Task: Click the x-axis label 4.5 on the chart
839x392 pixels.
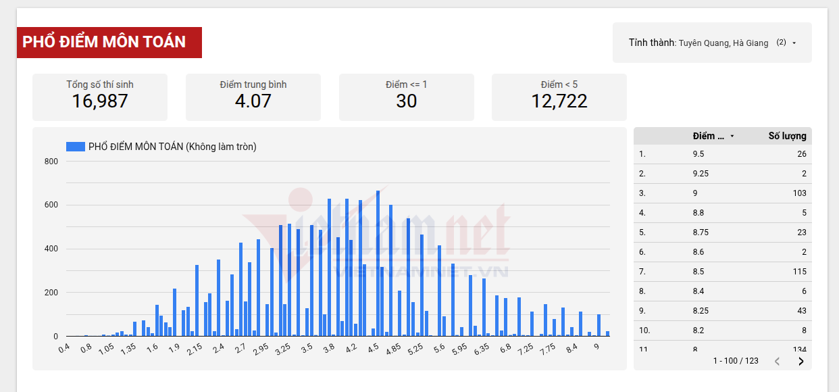Action: 373,349
